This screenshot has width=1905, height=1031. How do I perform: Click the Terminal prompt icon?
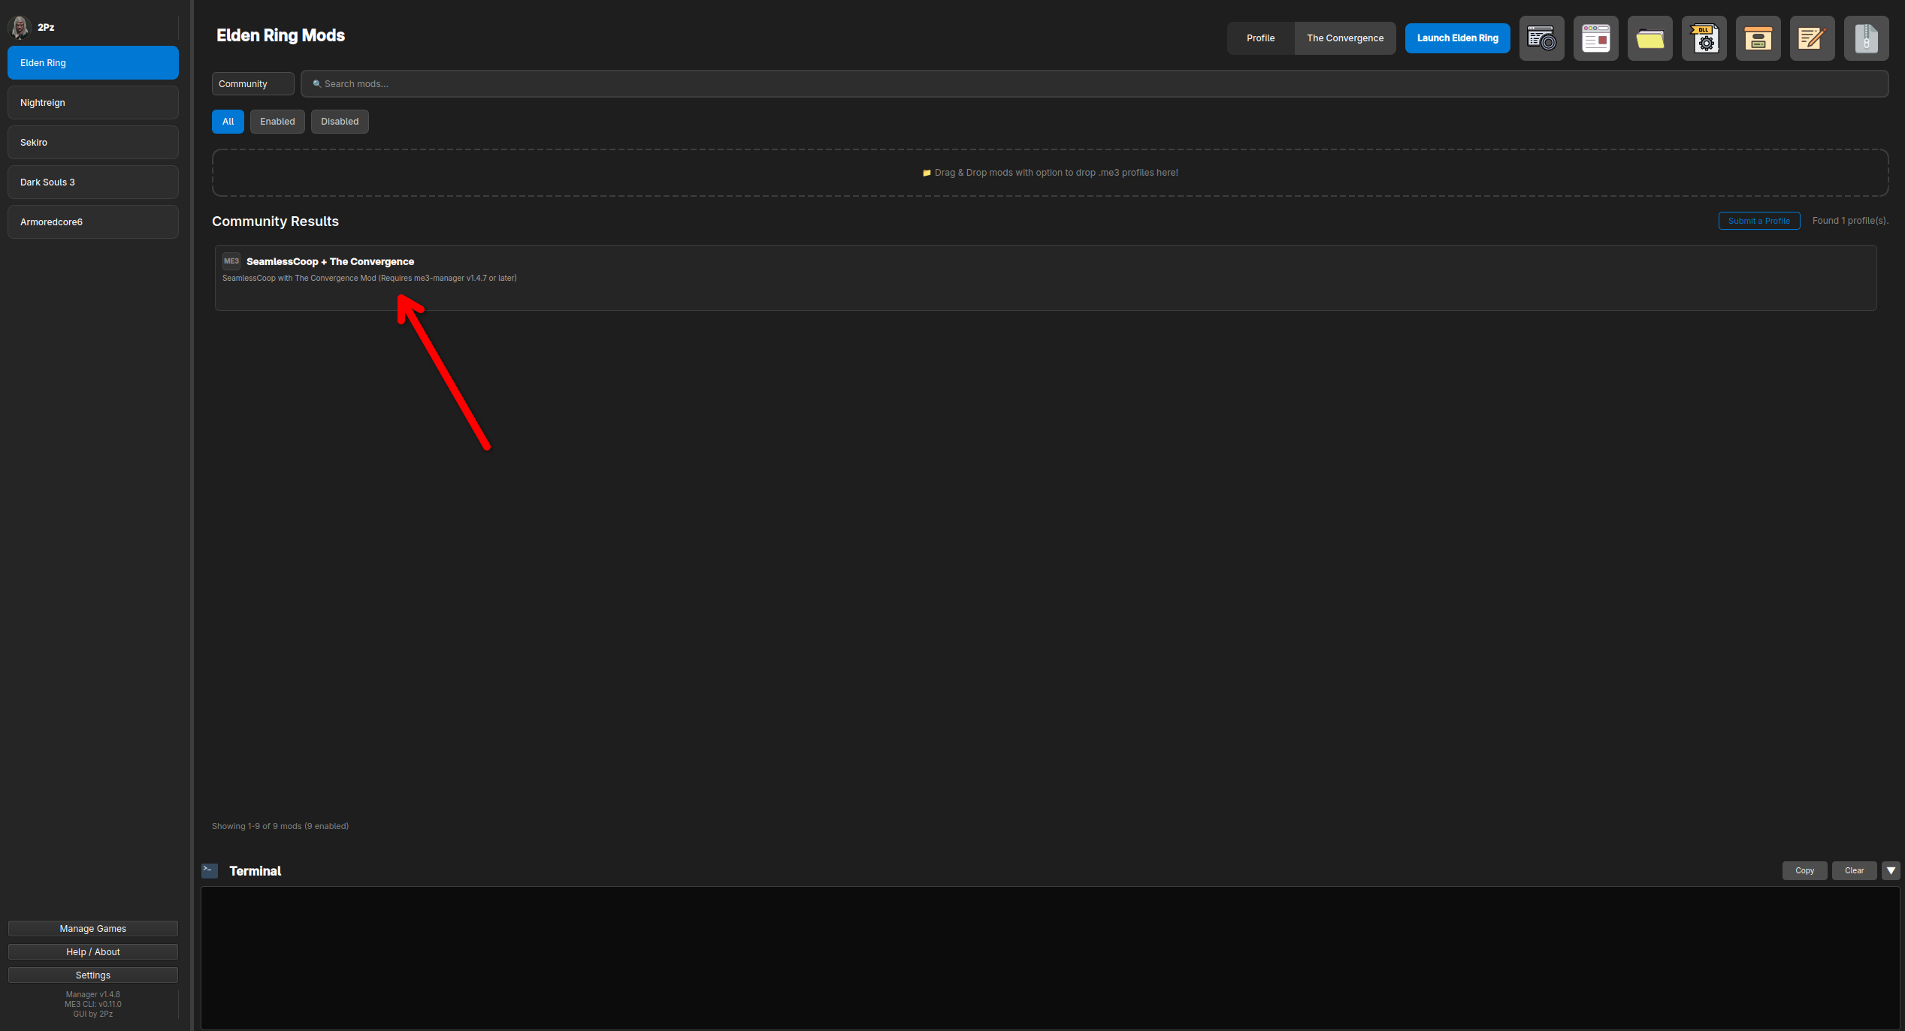pos(210,870)
